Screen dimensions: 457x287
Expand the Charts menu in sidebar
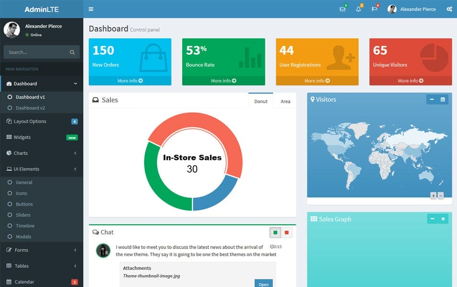[x=41, y=153]
